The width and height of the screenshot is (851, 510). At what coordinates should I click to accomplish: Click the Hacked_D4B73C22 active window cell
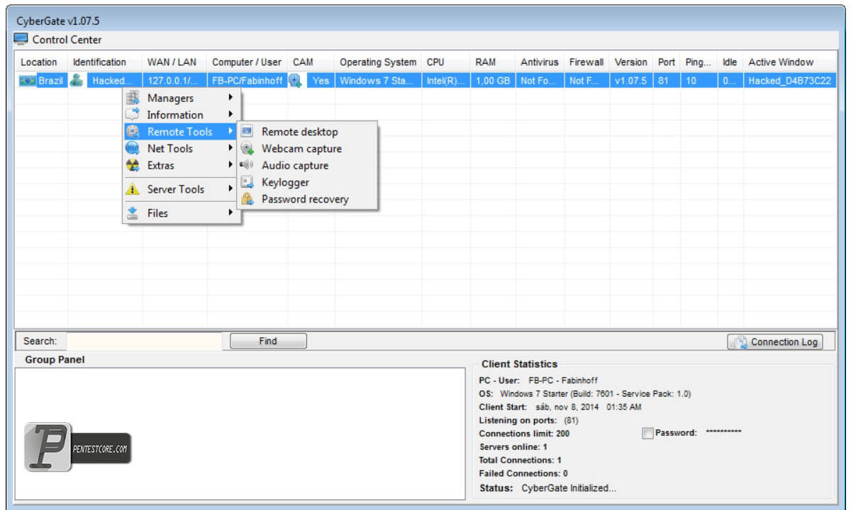pos(789,81)
